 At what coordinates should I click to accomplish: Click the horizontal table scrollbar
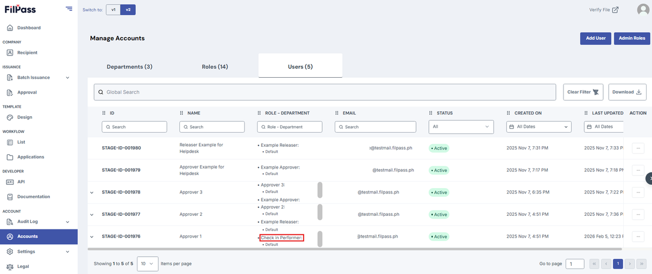pyautogui.click(x=355, y=249)
